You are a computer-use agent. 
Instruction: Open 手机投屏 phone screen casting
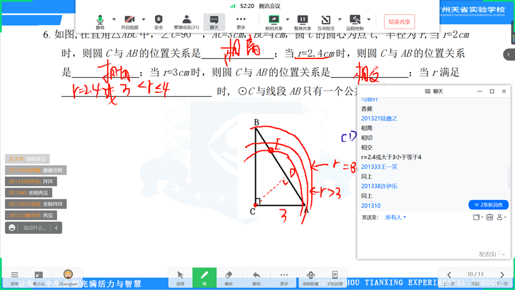pos(335,278)
